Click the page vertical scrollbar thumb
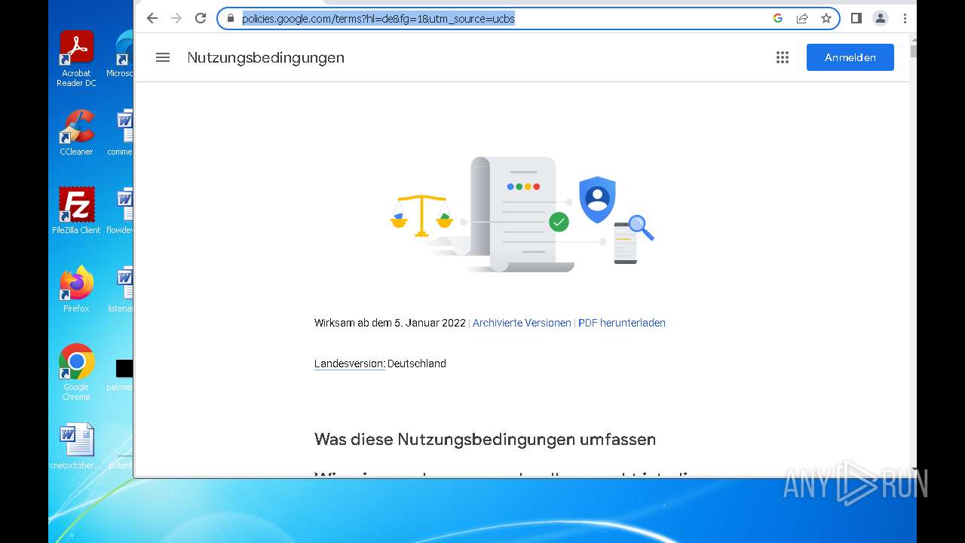Image resolution: width=965 pixels, height=543 pixels. click(913, 51)
